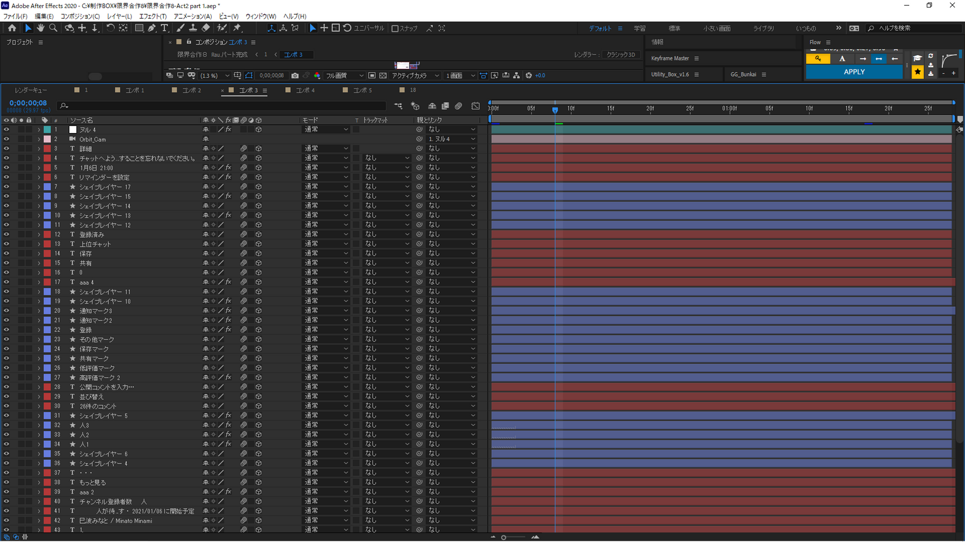This screenshot has width=965, height=542.
Task: Click the timeline layer search field
Action: pyautogui.click(x=220, y=106)
